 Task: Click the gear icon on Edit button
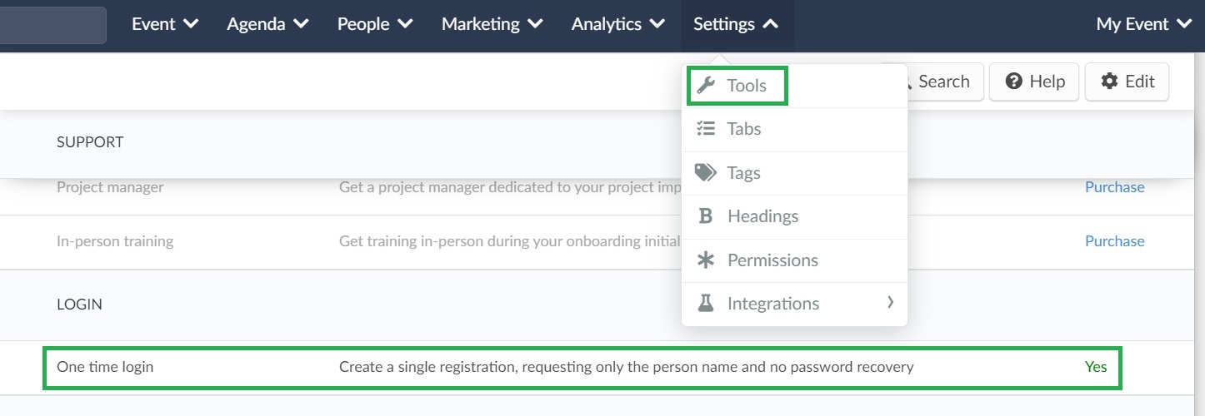pos(1109,82)
